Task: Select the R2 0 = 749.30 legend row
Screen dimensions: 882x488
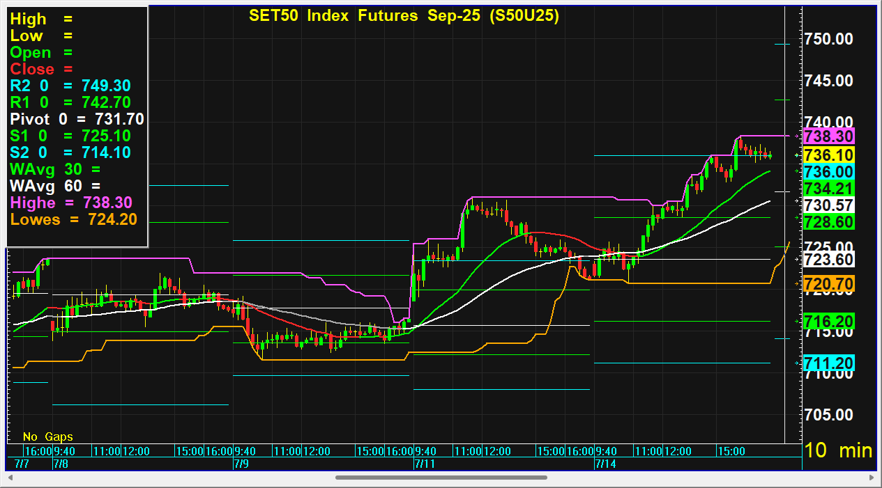Action: (x=70, y=86)
